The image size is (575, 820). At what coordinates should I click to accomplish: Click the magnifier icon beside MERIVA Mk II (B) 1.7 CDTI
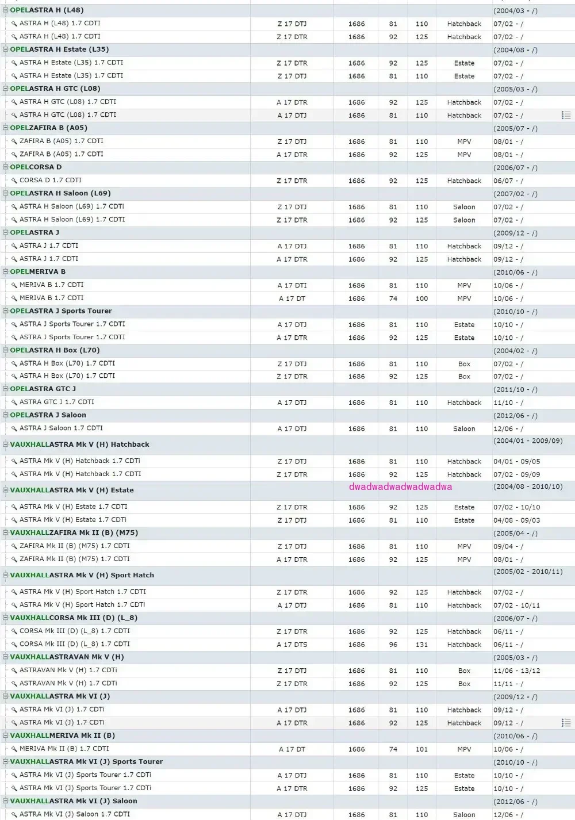[14, 749]
